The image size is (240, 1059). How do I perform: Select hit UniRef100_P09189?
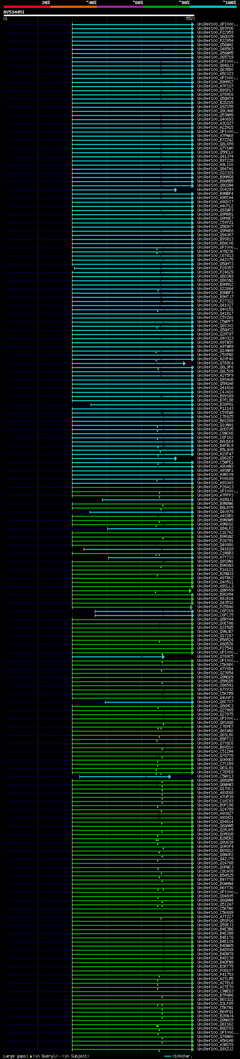pyautogui.click(x=215, y=479)
